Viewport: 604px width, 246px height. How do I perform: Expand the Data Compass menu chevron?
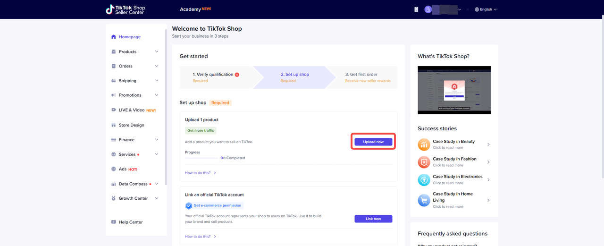[x=157, y=184]
